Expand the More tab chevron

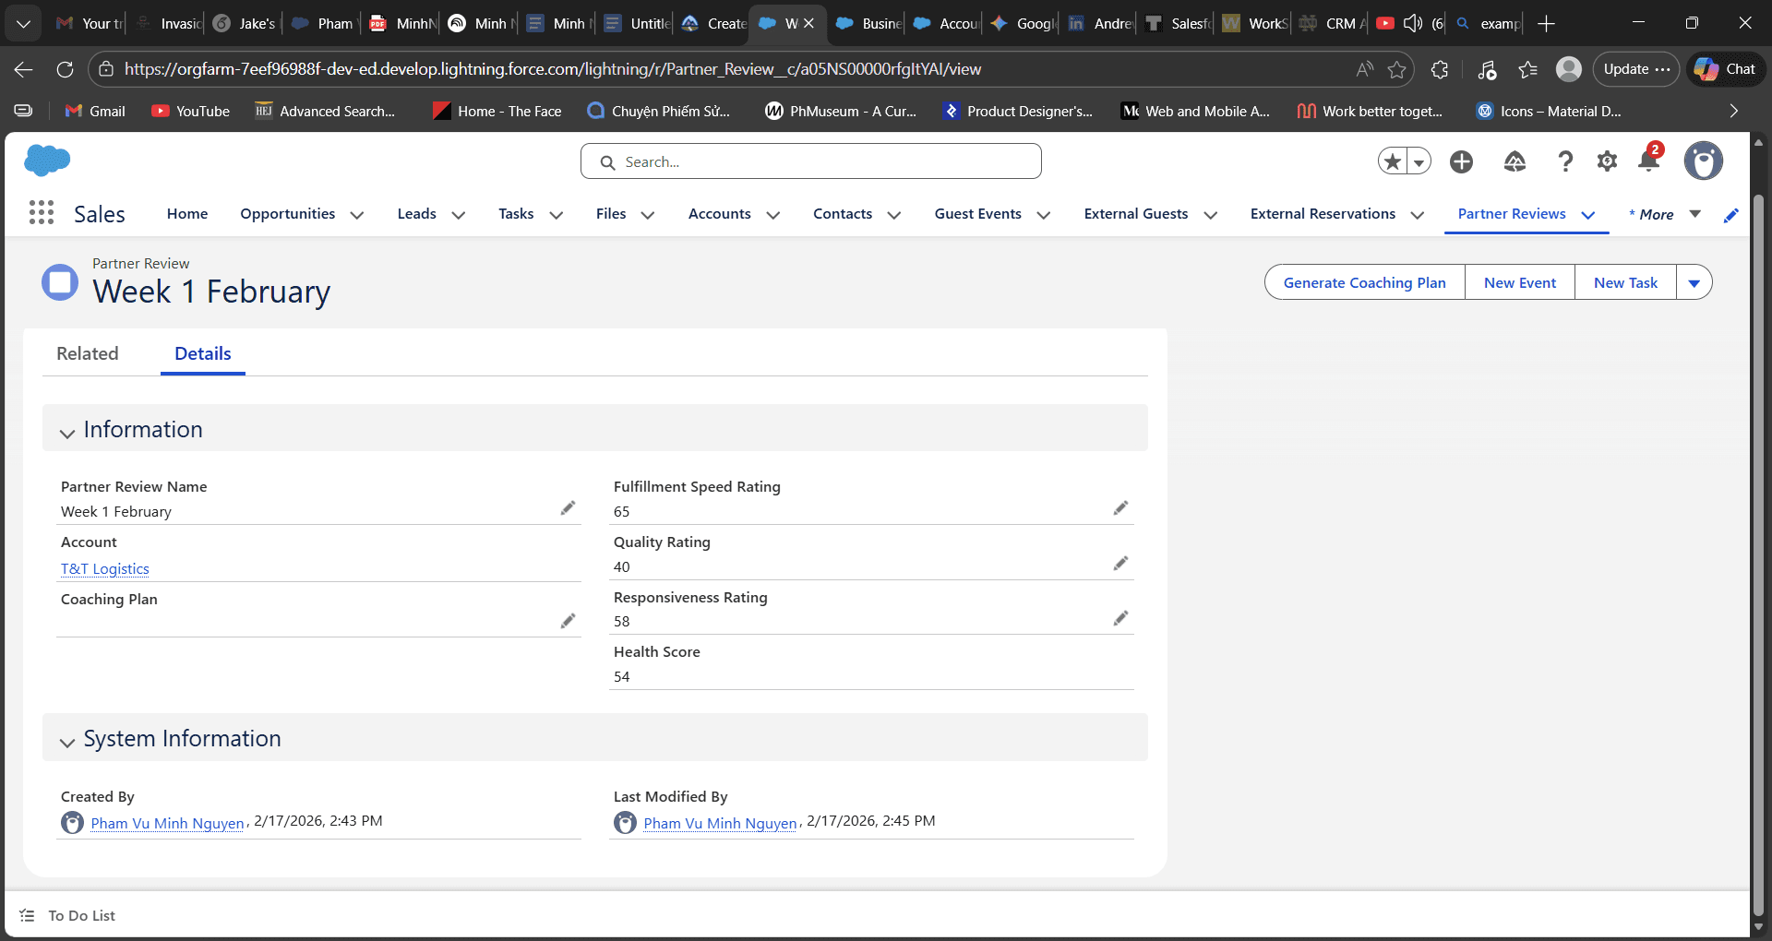(1696, 214)
